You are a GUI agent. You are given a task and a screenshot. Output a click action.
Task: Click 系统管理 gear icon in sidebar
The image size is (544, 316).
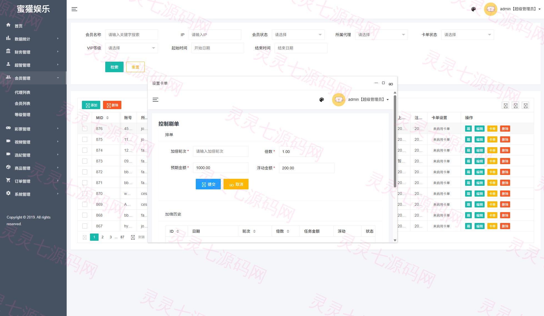point(8,193)
